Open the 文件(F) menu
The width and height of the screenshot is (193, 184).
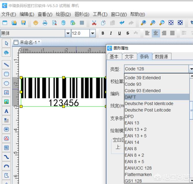(9, 14)
